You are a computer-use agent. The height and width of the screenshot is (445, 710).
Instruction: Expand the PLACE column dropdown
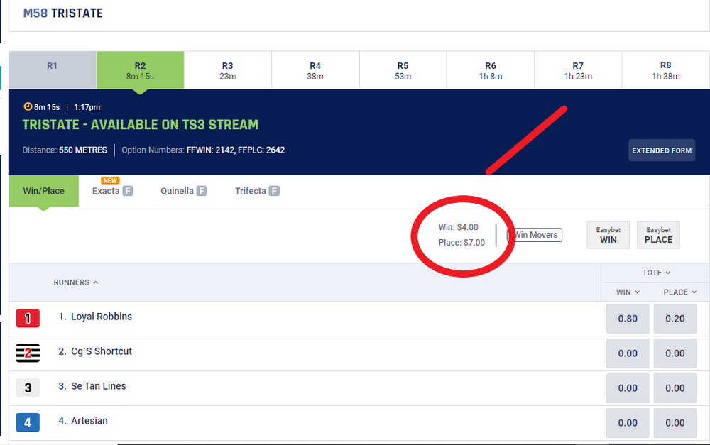click(694, 292)
